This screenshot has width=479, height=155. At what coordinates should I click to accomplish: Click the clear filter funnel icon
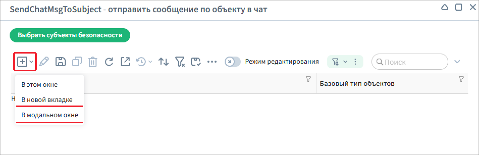pos(180,62)
